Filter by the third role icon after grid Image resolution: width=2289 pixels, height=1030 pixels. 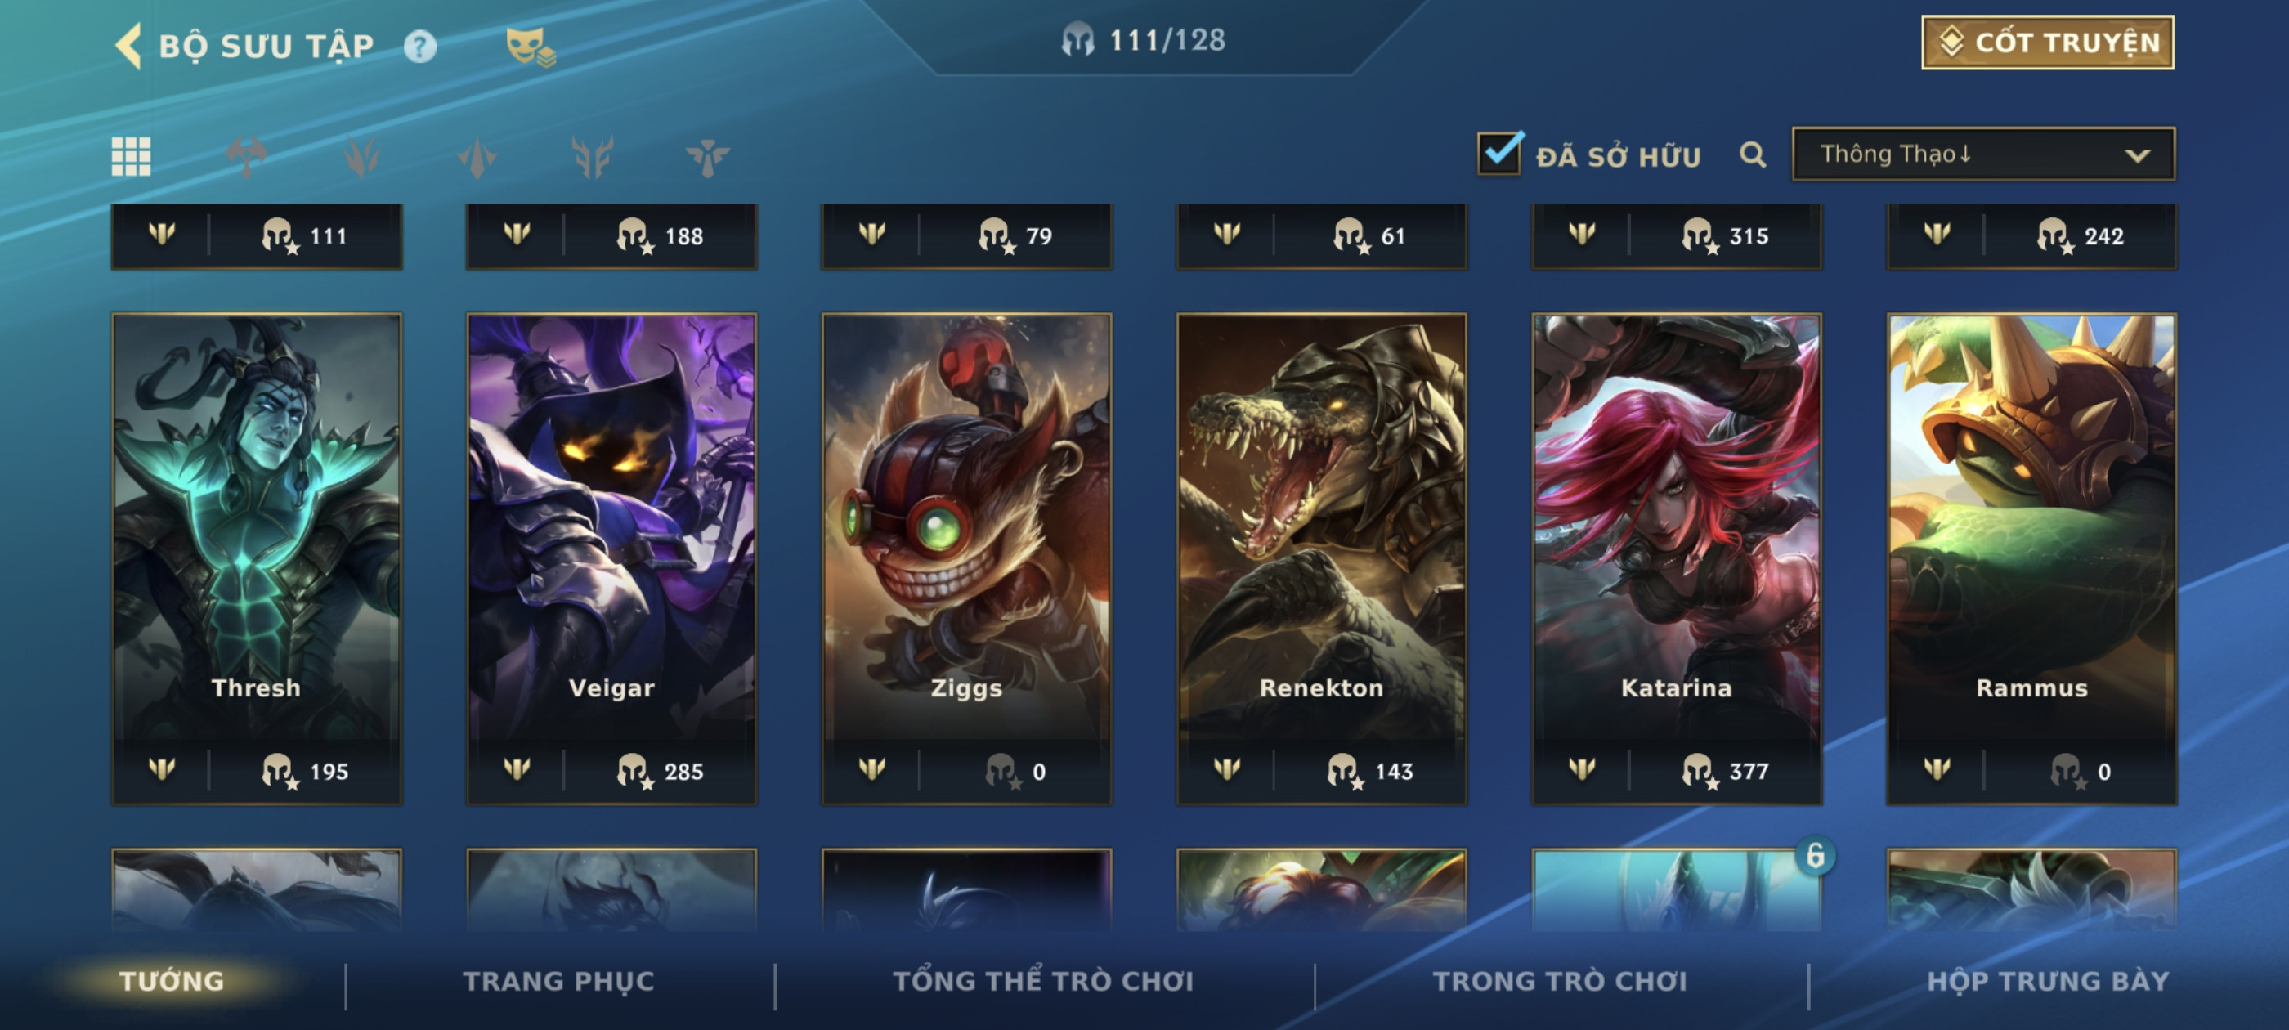click(x=477, y=157)
